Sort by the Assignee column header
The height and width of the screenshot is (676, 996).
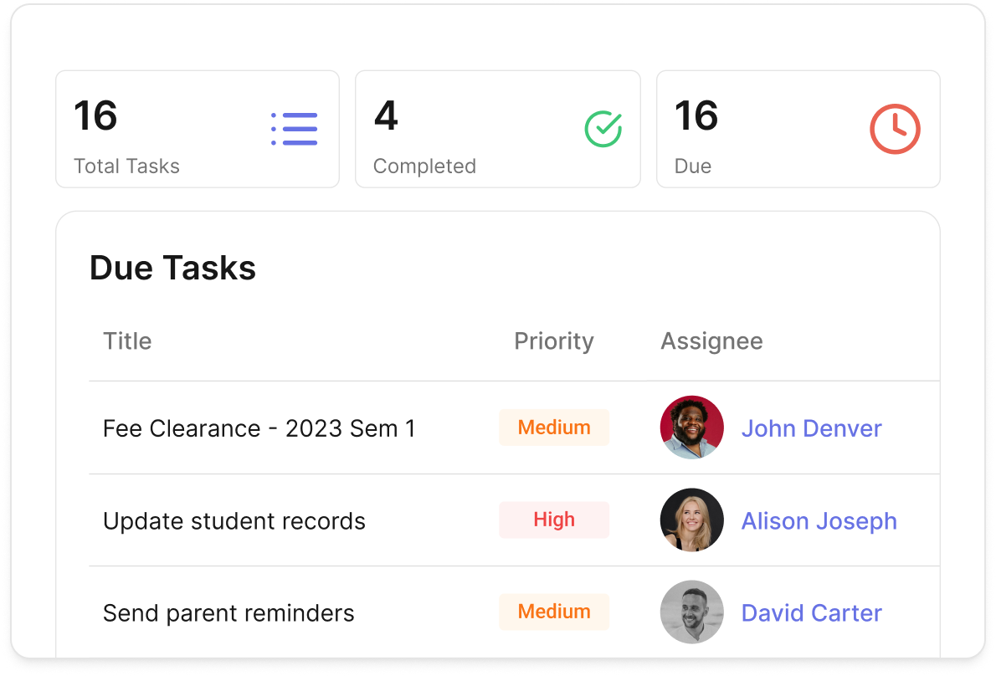click(x=711, y=341)
